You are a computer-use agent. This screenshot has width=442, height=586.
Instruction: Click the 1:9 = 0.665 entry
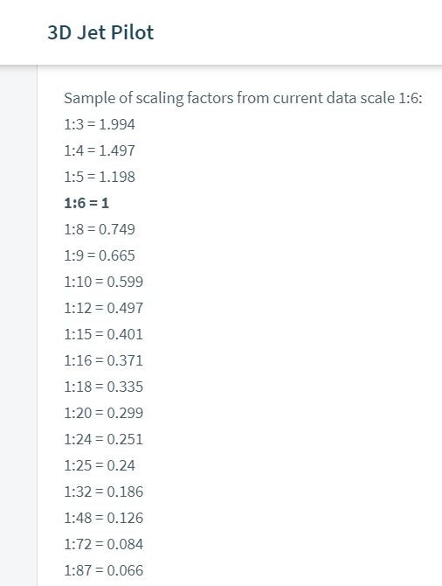[100, 255]
